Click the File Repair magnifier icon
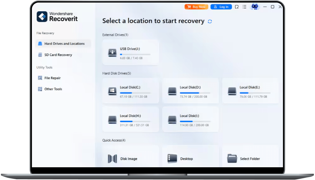 [40, 78]
